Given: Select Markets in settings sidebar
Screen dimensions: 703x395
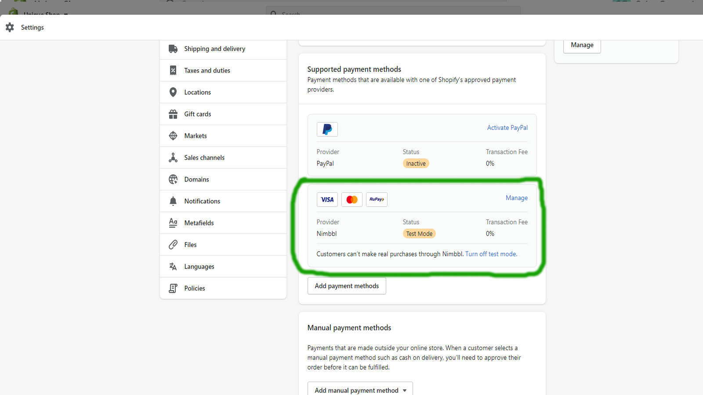Looking at the screenshot, I should [223, 136].
